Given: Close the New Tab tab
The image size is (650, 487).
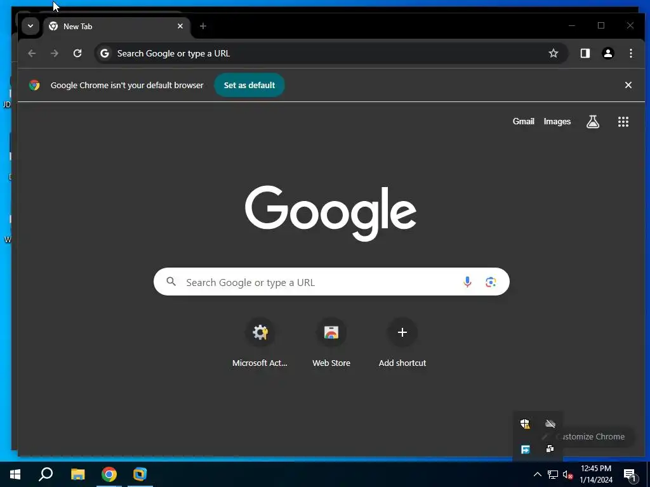Looking at the screenshot, I should click(x=180, y=26).
